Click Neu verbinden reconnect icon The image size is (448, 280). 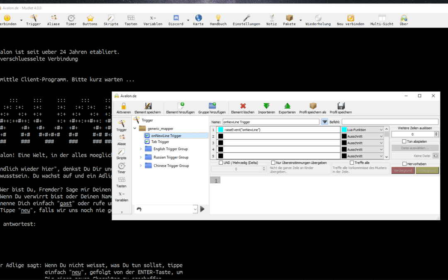click(x=351, y=20)
